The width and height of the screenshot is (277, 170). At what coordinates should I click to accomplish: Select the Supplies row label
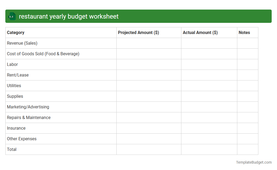15,96
